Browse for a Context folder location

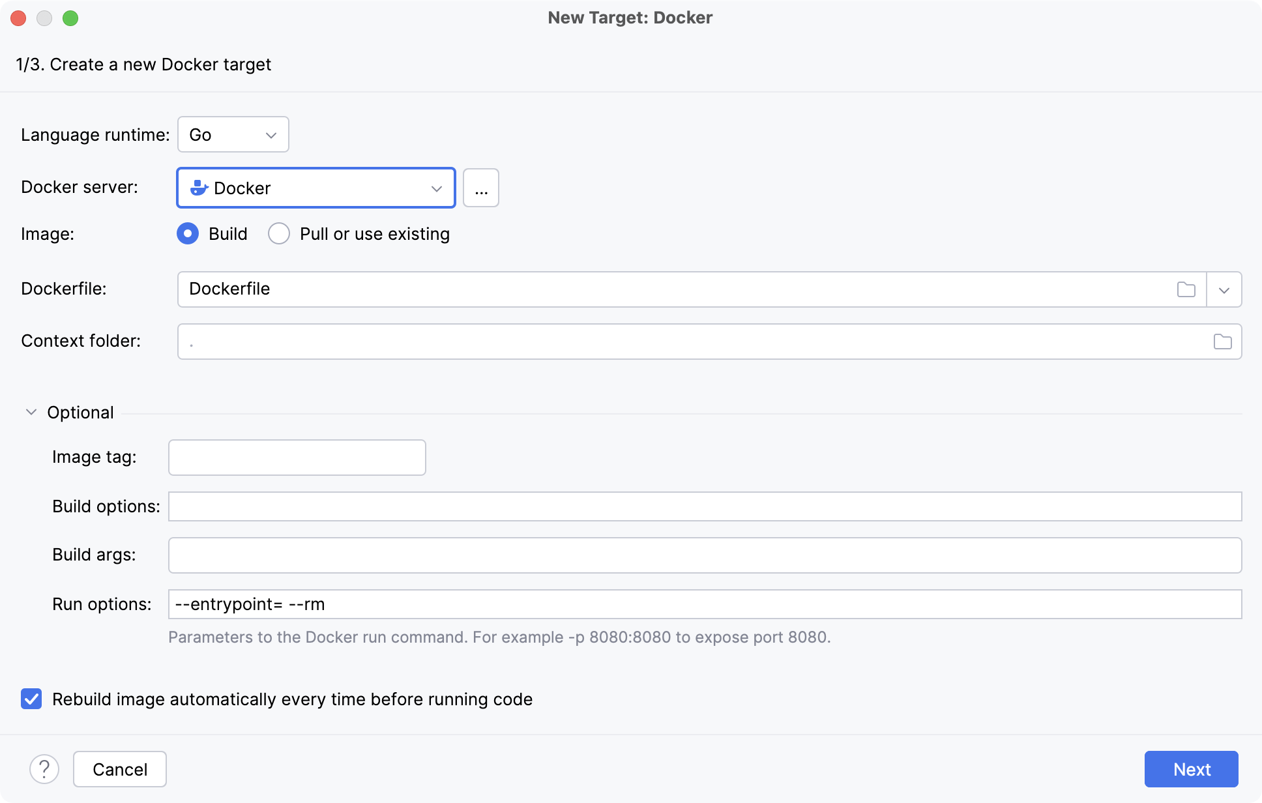[1223, 341]
